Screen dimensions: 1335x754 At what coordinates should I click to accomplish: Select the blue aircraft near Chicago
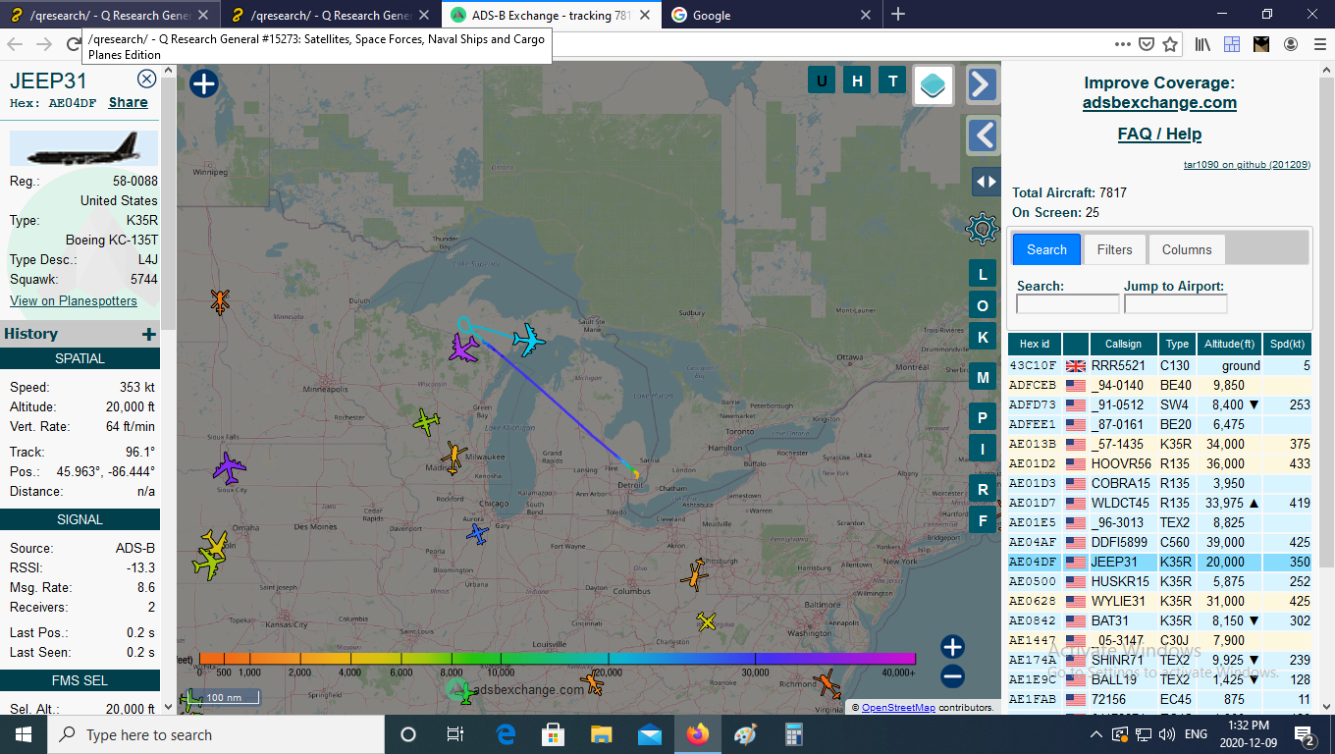(477, 533)
